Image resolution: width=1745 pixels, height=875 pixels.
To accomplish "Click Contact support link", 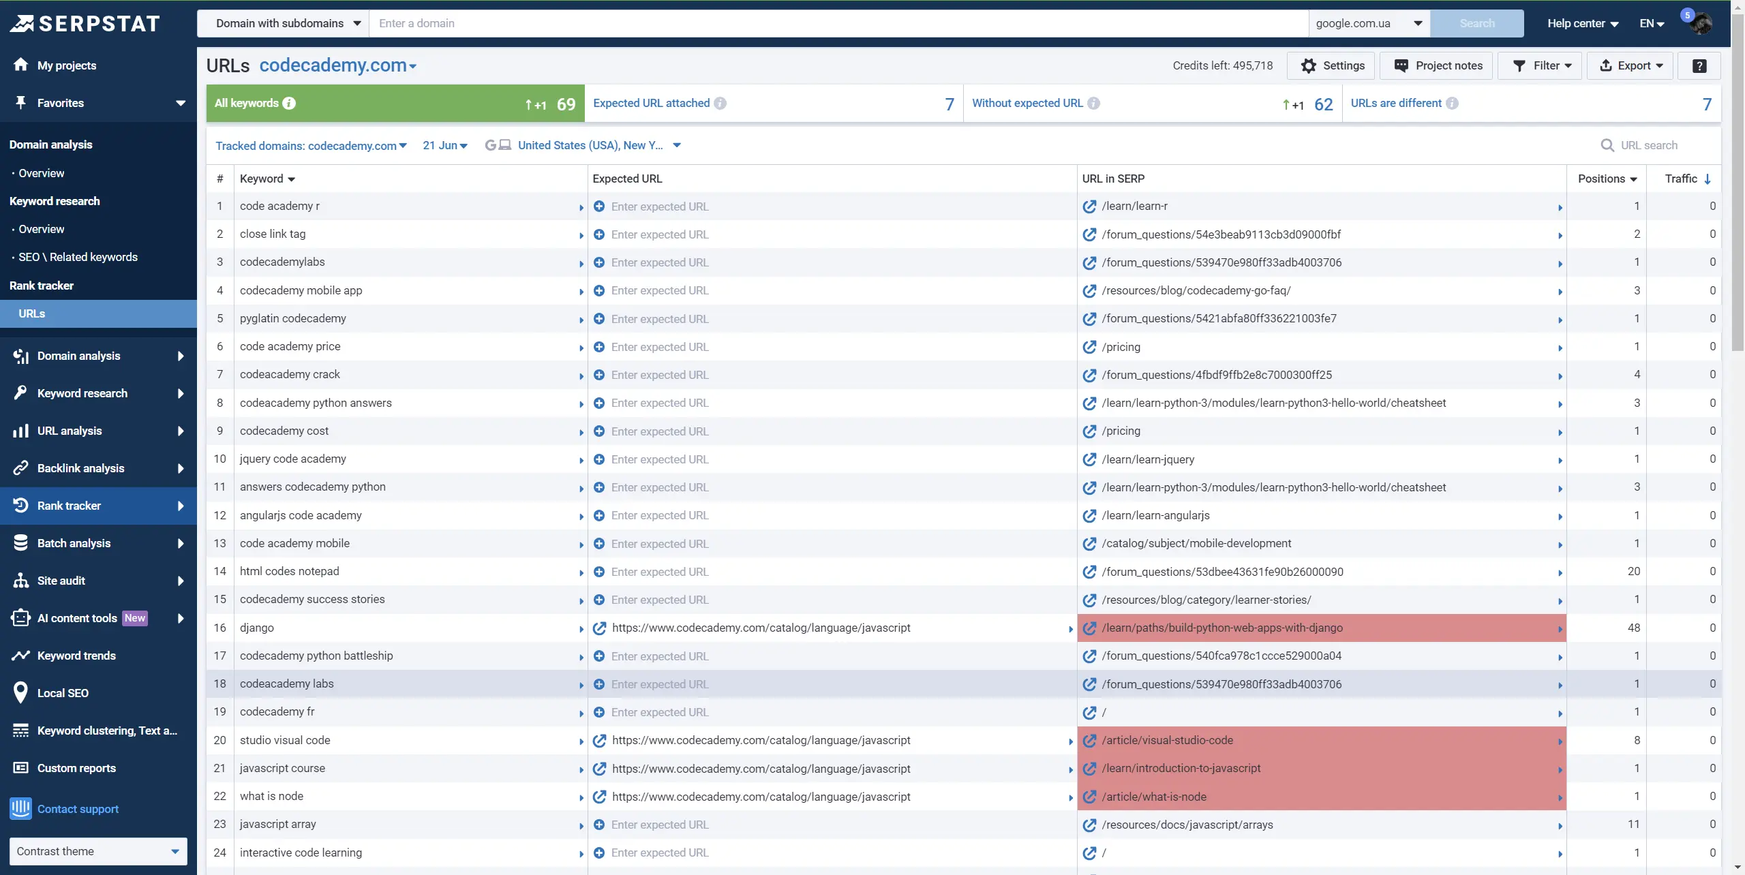I will 78,809.
